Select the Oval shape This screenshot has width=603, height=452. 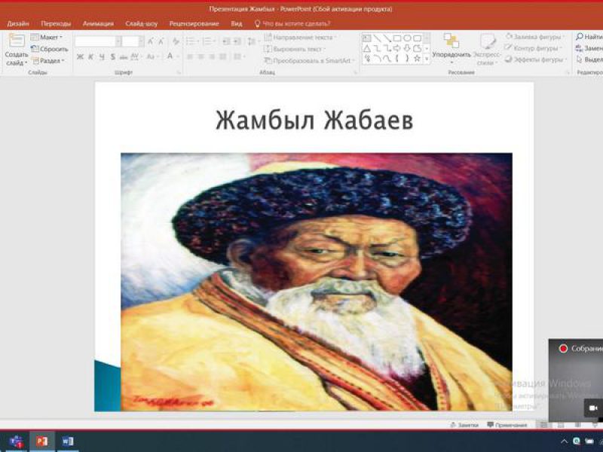[407, 38]
